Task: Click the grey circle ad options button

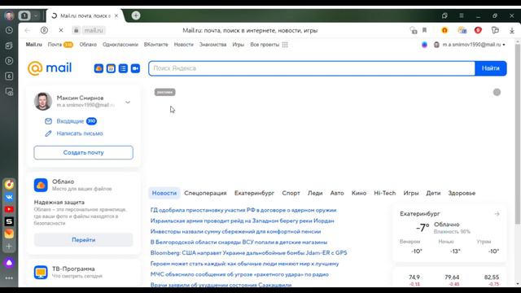Action: click(497, 92)
